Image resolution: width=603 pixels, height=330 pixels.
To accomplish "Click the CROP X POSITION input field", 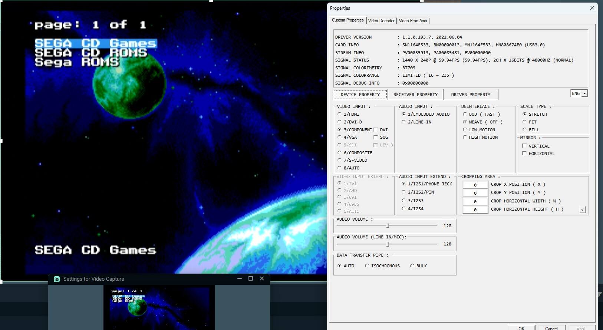I will coord(475,185).
